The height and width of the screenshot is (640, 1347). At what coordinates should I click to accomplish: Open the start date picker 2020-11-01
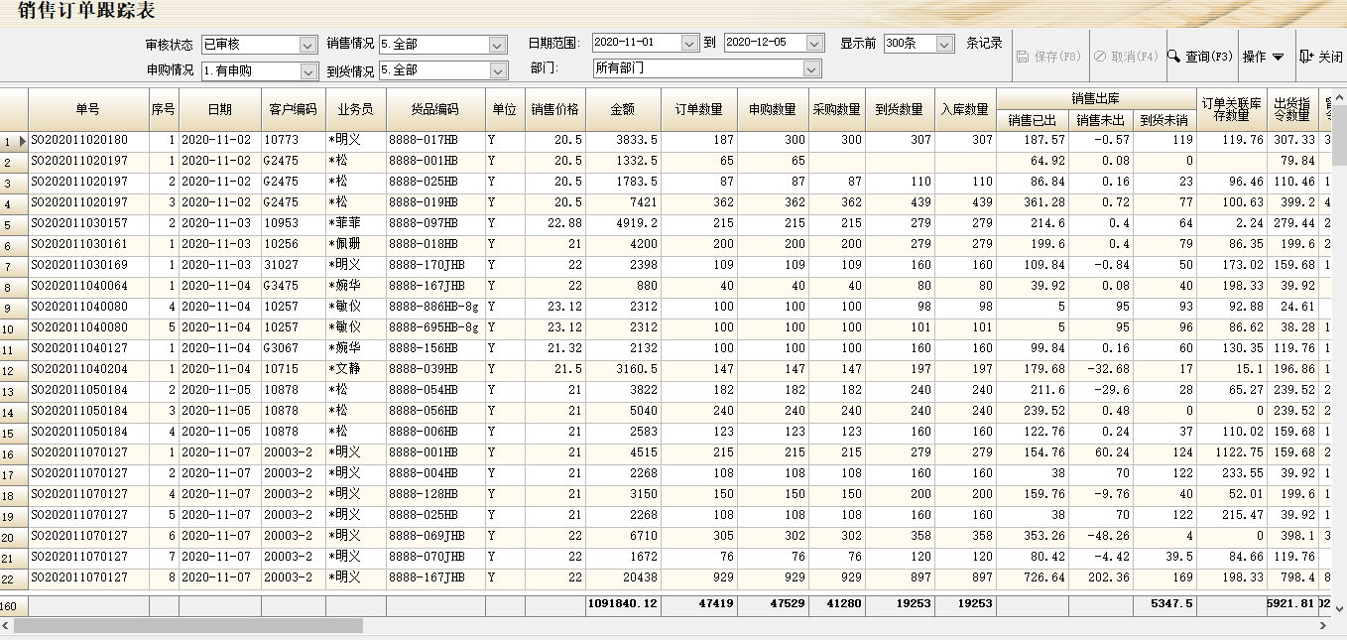point(689,44)
